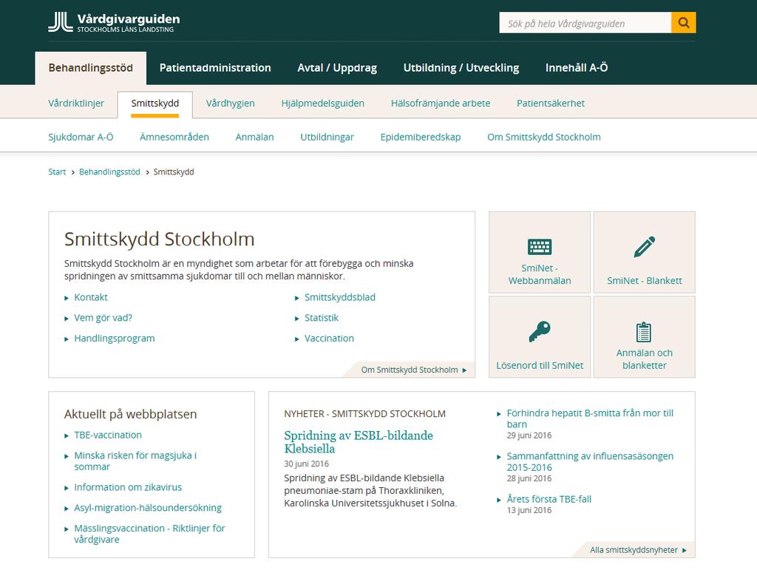Open Sammanfattning av influensasäsongen 2015-2016 link
757x570 pixels.
tap(589, 461)
